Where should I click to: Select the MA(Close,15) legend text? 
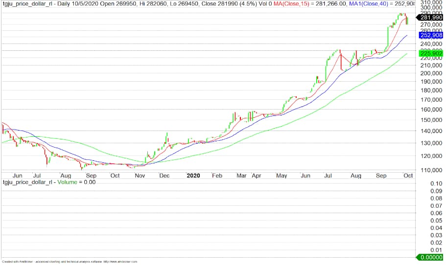pyautogui.click(x=291, y=4)
